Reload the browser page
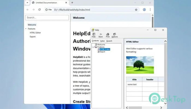191x109 pixels. [x=39, y=10]
